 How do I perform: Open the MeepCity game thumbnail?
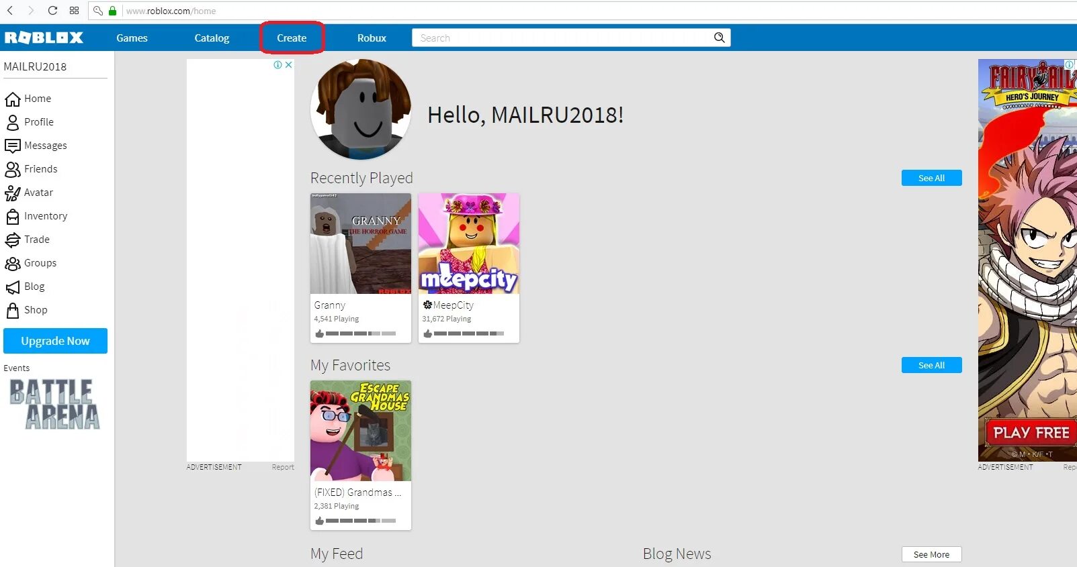469,244
